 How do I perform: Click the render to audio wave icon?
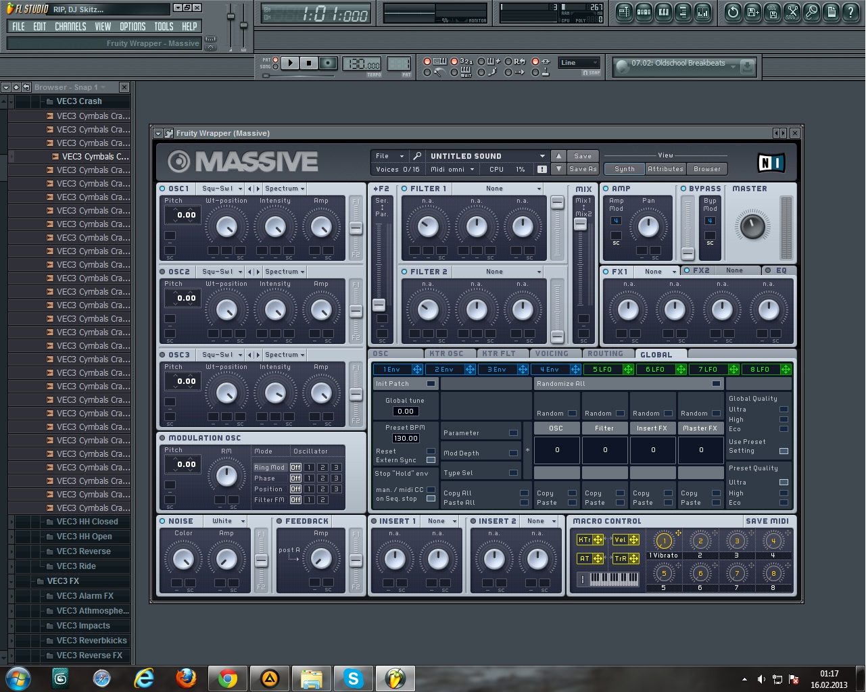pyautogui.click(x=772, y=12)
